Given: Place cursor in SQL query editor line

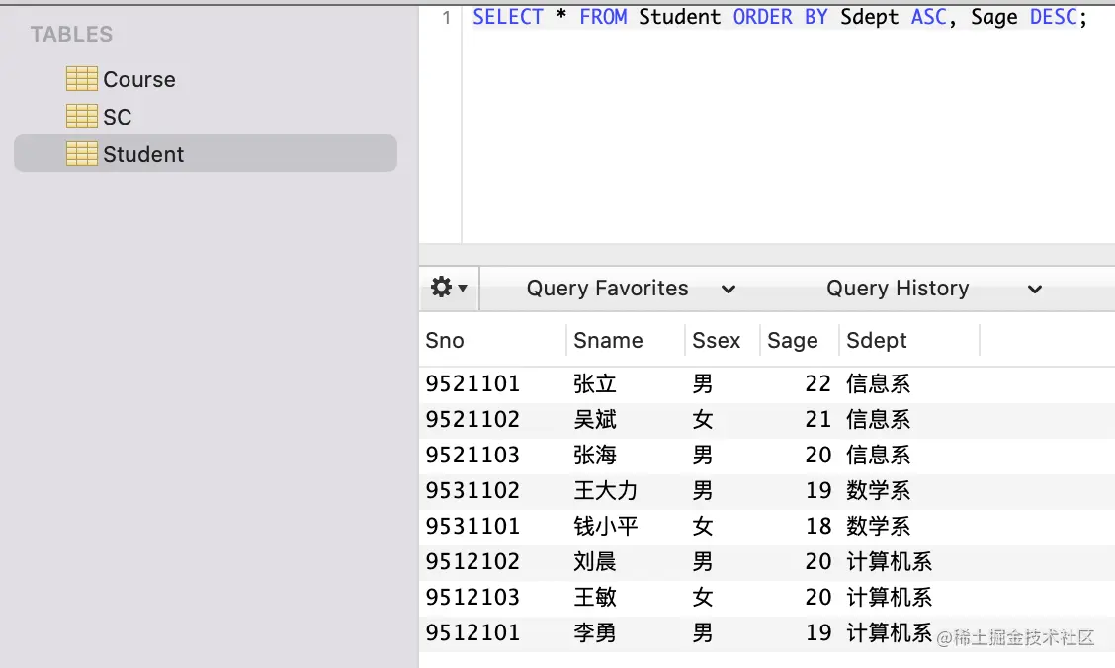Looking at the screenshot, I should coord(779,18).
